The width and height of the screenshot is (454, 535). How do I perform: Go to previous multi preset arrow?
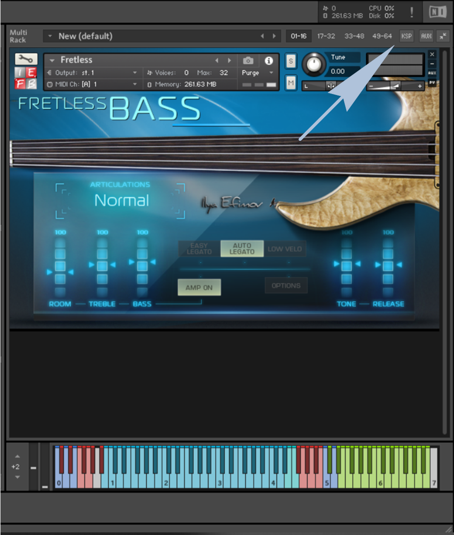(x=262, y=36)
